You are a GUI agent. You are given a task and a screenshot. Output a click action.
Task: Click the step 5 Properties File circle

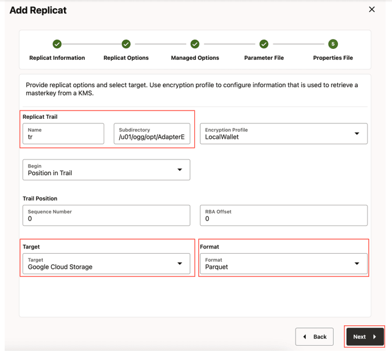point(333,44)
